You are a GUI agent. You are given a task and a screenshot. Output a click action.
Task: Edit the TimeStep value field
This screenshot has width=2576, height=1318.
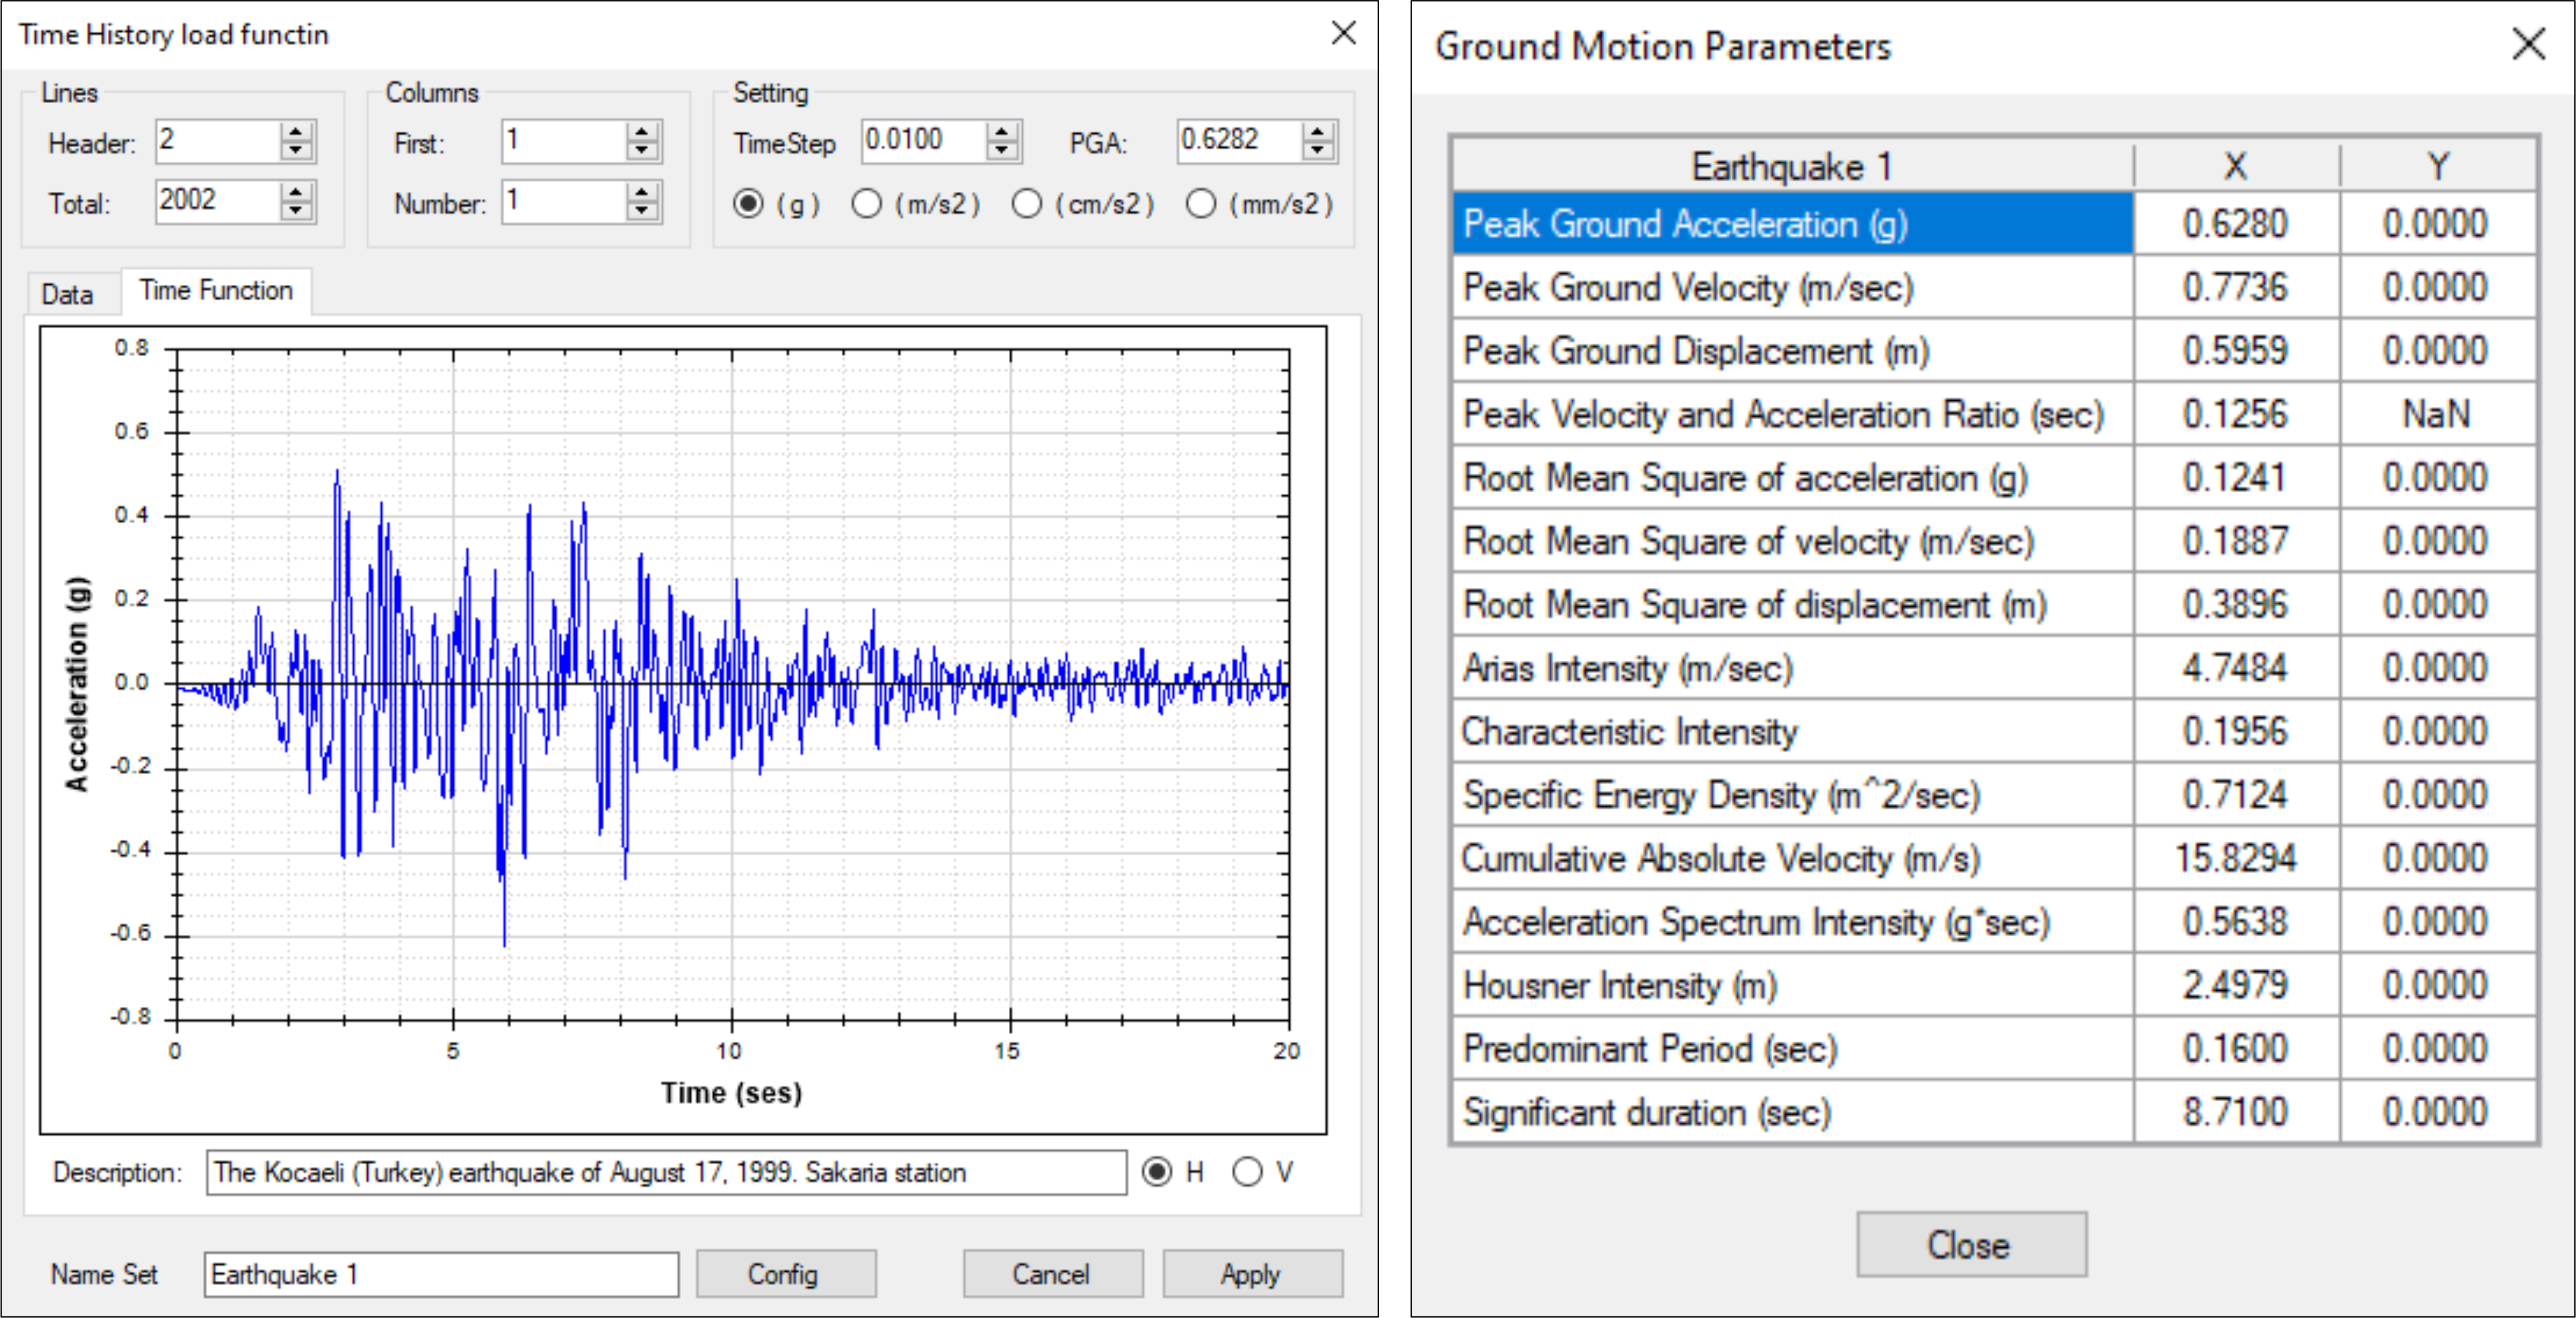click(924, 141)
